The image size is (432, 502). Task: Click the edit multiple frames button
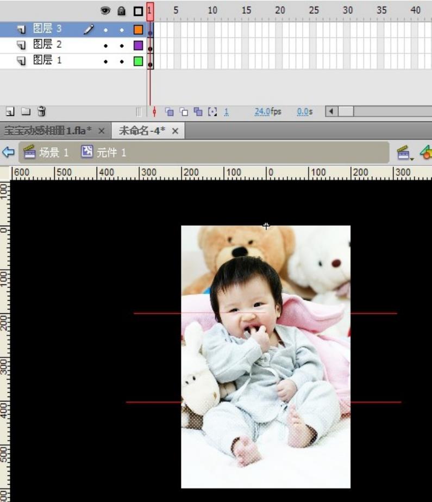point(198,112)
